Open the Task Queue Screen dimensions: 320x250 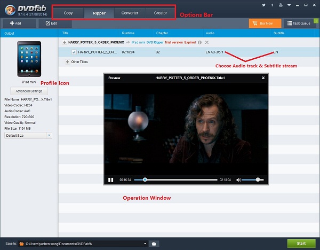click(x=299, y=24)
